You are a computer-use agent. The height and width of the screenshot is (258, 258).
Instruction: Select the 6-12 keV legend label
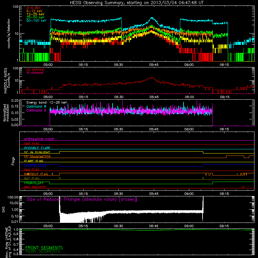point(35,11)
